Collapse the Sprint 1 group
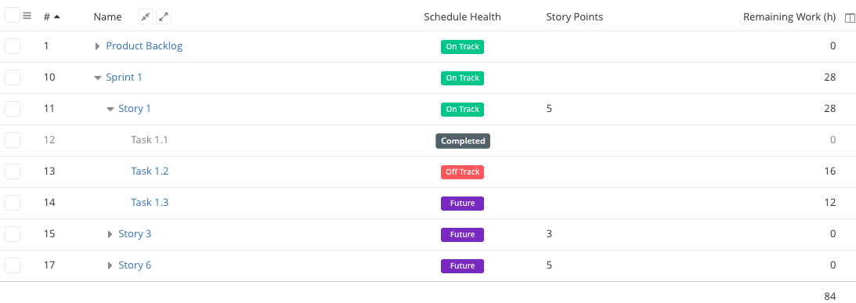Screen dimensions: 856x303 coord(98,78)
